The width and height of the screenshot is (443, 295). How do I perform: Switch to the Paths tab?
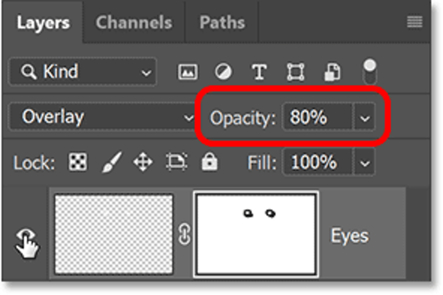222,23
